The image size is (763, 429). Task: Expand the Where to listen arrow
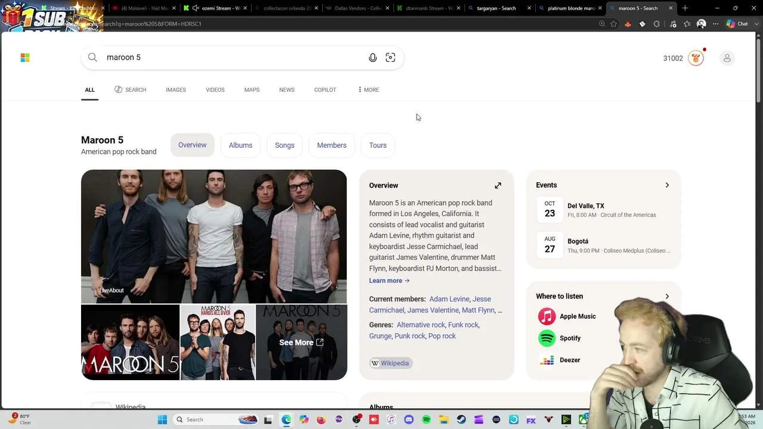click(x=667, y=296)
